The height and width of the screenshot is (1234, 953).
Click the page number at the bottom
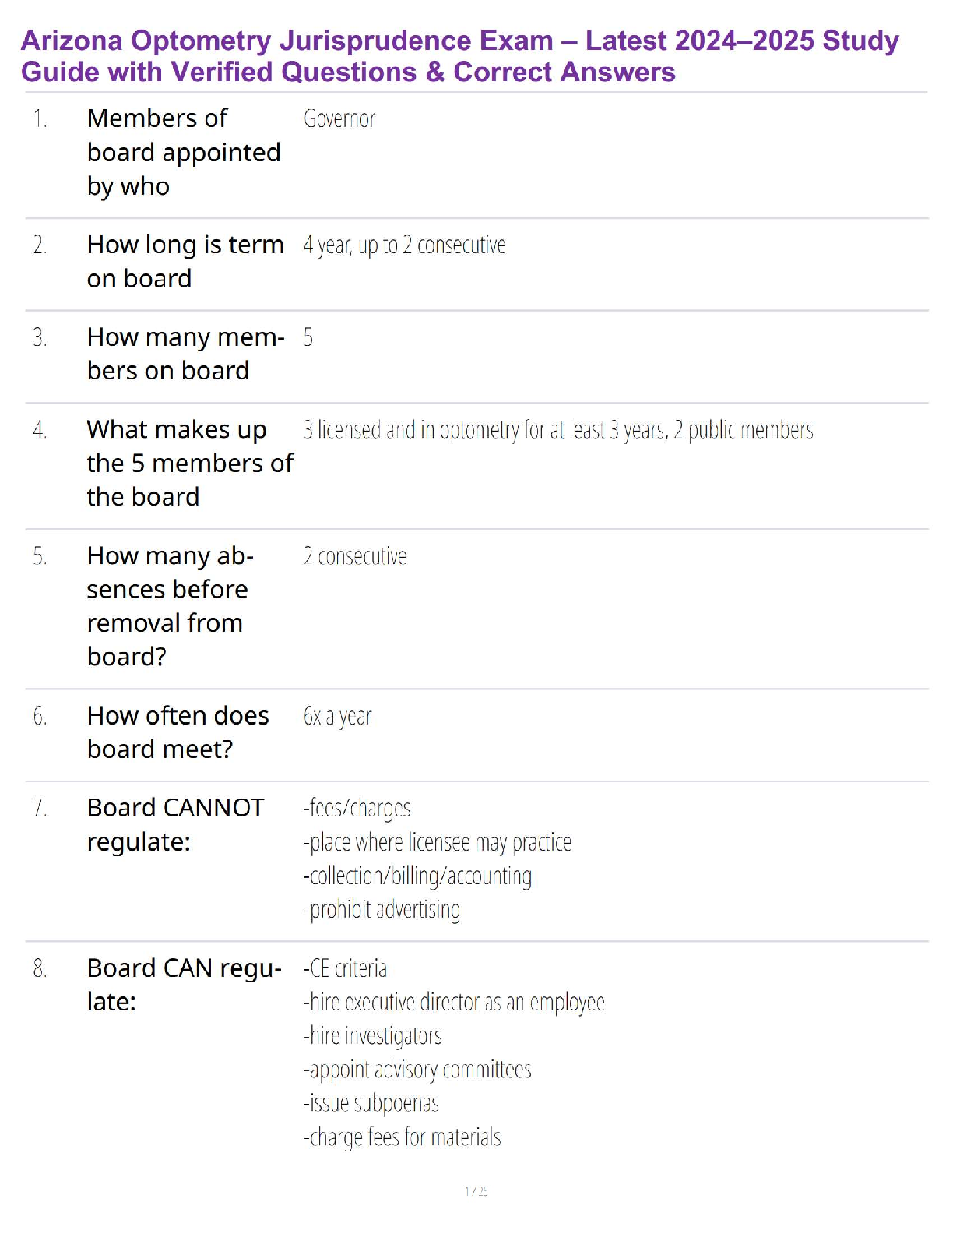[476, 1191]
